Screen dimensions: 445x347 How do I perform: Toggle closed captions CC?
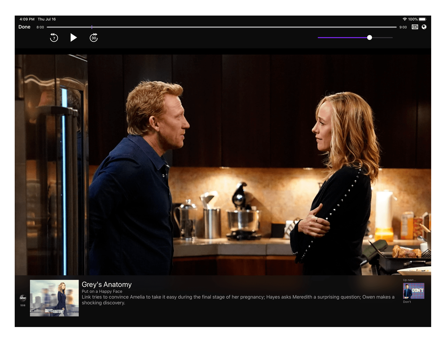(415, 27)
